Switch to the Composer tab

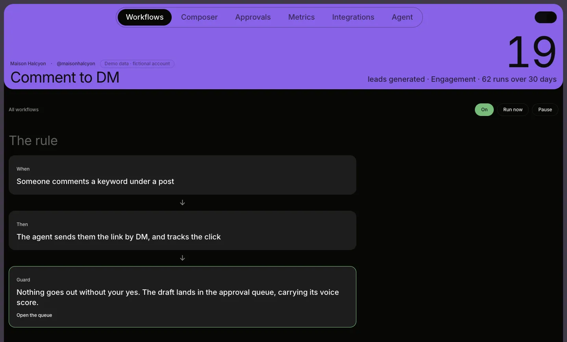click(199, 17)
